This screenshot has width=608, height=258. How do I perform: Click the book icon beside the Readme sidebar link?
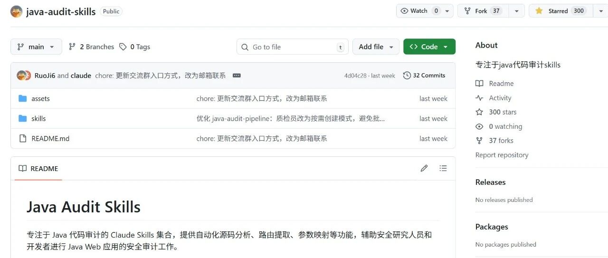click(479, 84)
